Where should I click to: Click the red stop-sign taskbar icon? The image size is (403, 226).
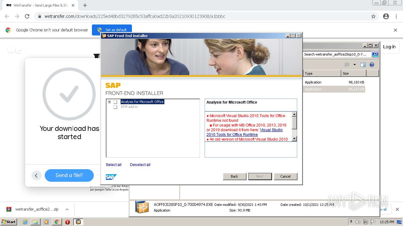click(x=67, y=222)
